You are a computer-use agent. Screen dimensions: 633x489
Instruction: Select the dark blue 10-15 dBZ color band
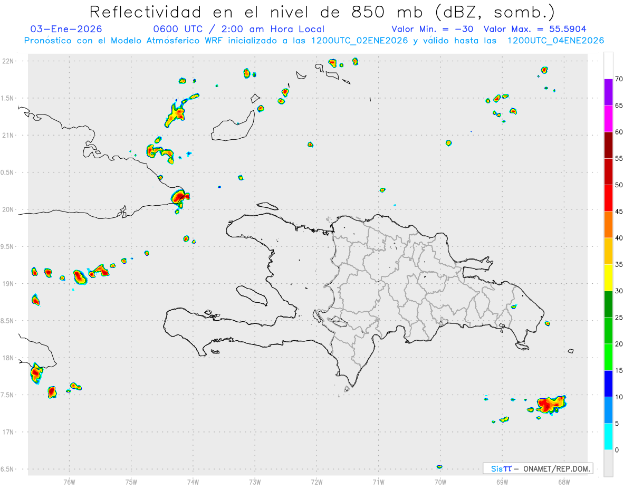point(608,383)
